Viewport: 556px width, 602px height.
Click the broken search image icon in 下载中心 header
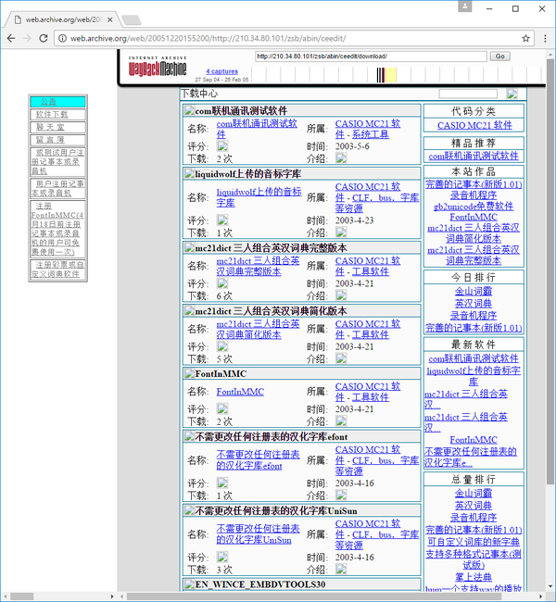(512, 94)
